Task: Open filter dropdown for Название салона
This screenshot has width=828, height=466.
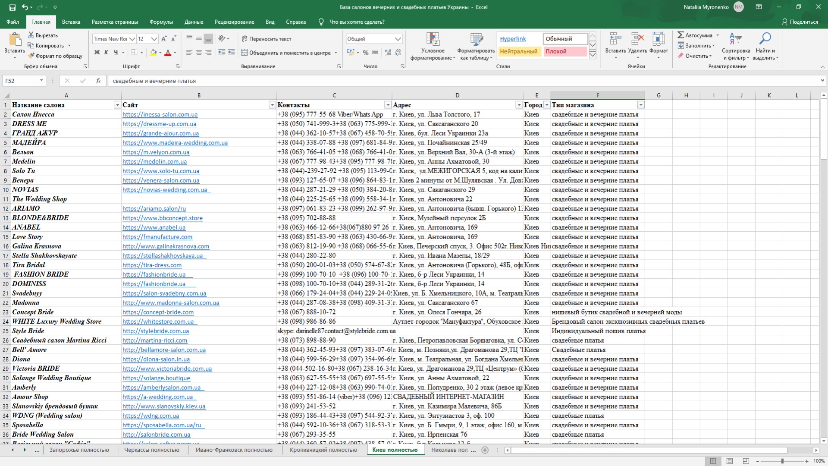Action: click(x=117, y=105)
